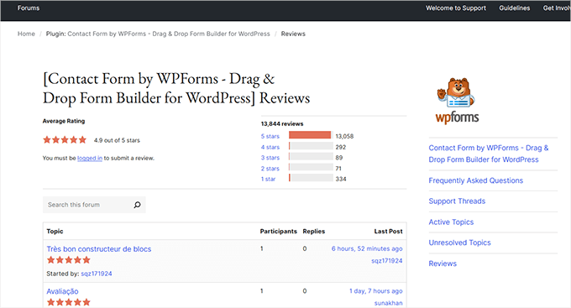Open Reviews link in sidebar
This screenshot has height=308, width=571.
443,264
